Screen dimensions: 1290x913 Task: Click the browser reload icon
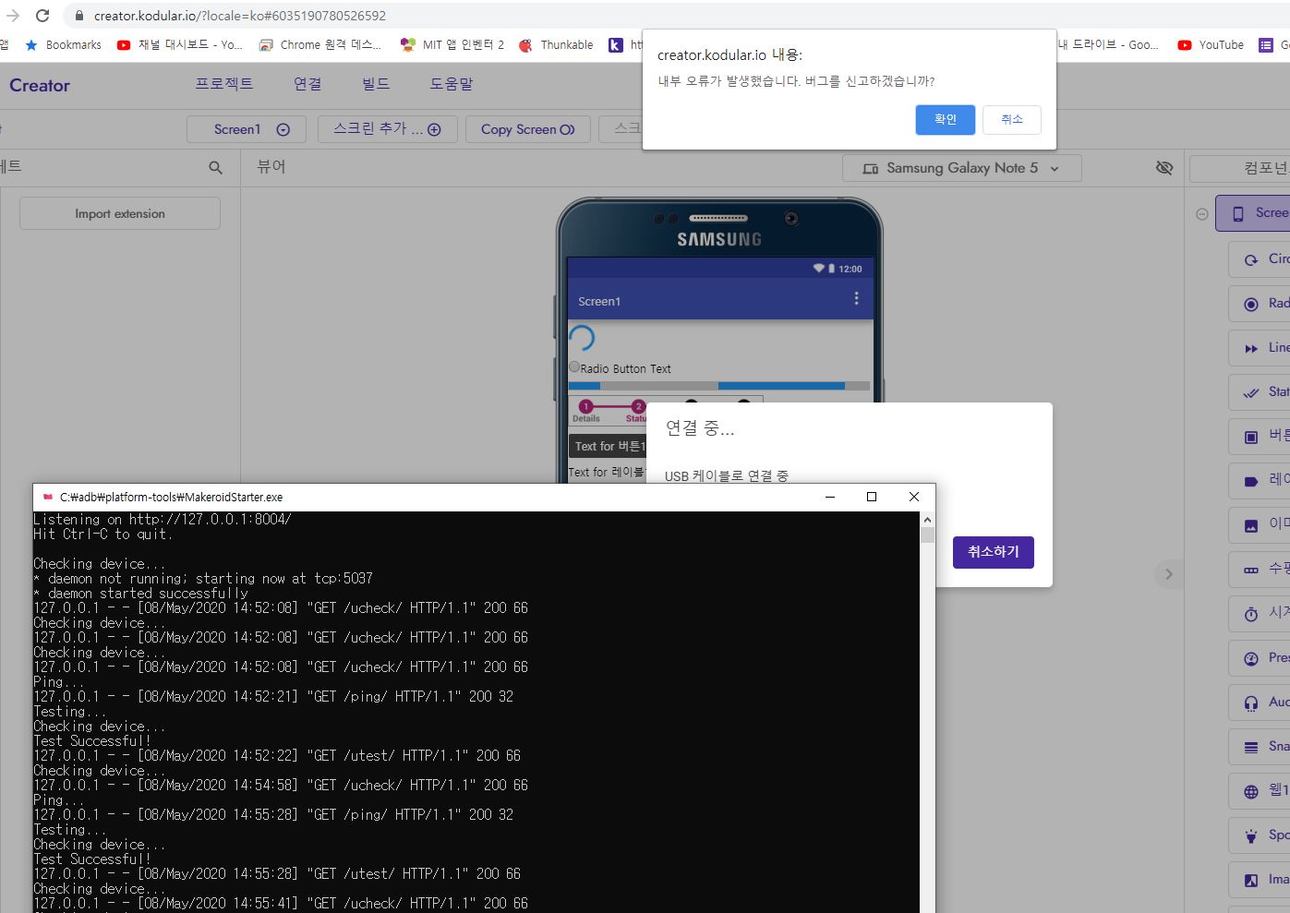click(42, 16)
